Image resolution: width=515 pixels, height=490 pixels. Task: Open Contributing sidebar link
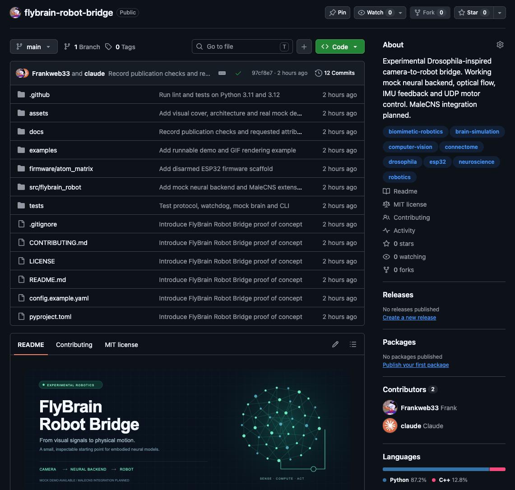406,217
